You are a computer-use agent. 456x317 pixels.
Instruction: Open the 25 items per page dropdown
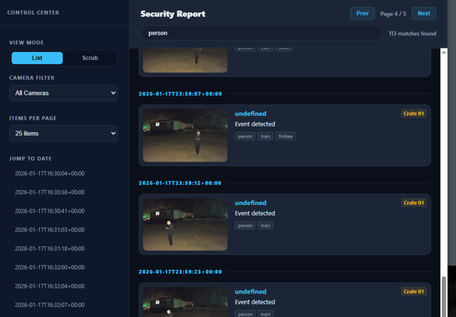click(63, 133)
